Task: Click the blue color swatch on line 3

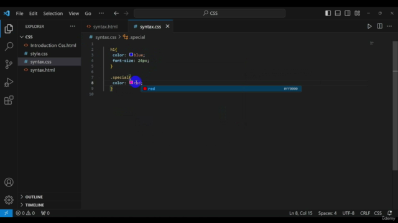Action: point(131,55)
